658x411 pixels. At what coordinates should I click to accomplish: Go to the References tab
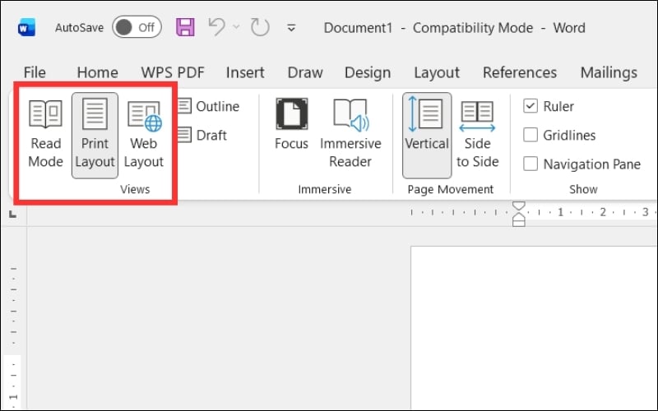point(520,72)
